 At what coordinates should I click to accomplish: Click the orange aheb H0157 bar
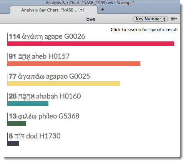pyautogui.click(x=74, y=64)
